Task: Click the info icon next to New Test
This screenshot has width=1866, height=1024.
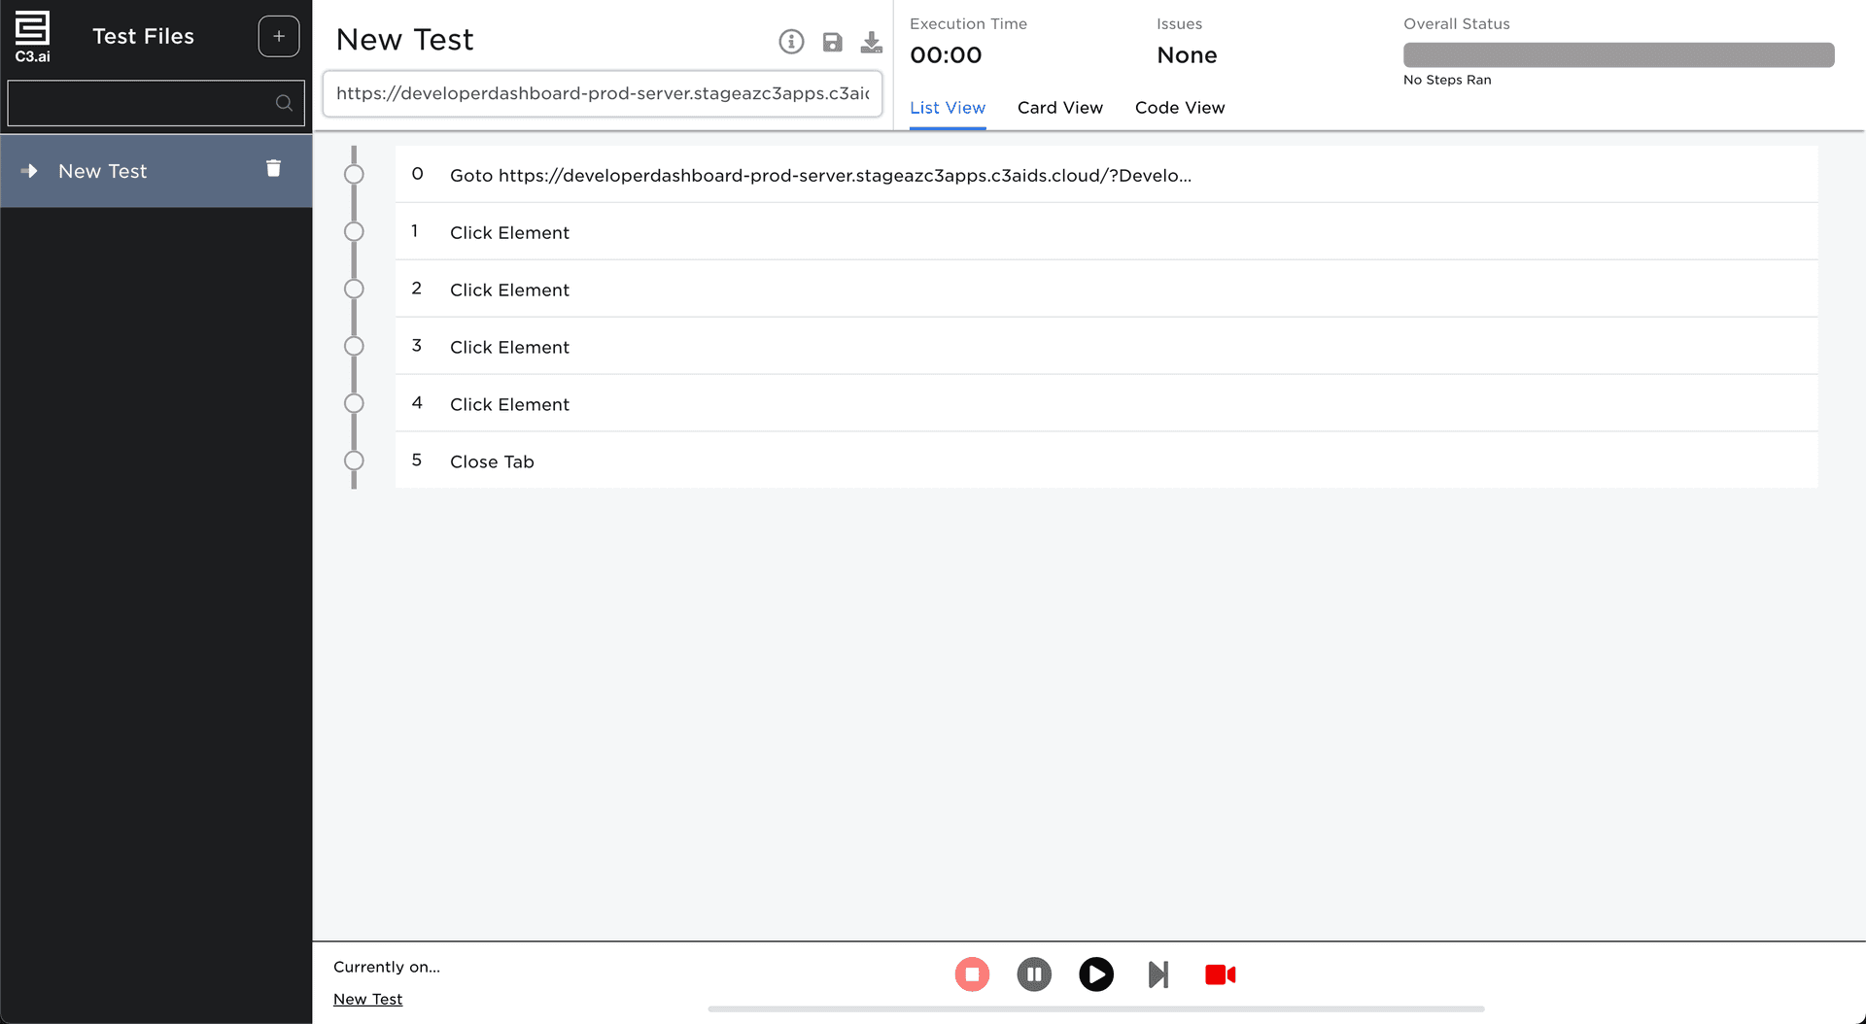Action: [x=791, y=42]
